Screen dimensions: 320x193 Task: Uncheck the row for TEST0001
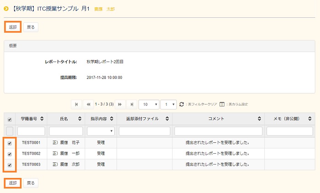coord(10,142)
